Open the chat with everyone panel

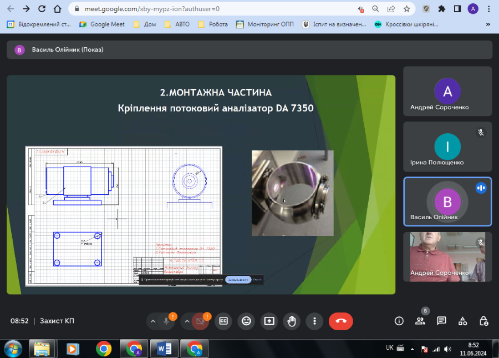click(441, 321)
